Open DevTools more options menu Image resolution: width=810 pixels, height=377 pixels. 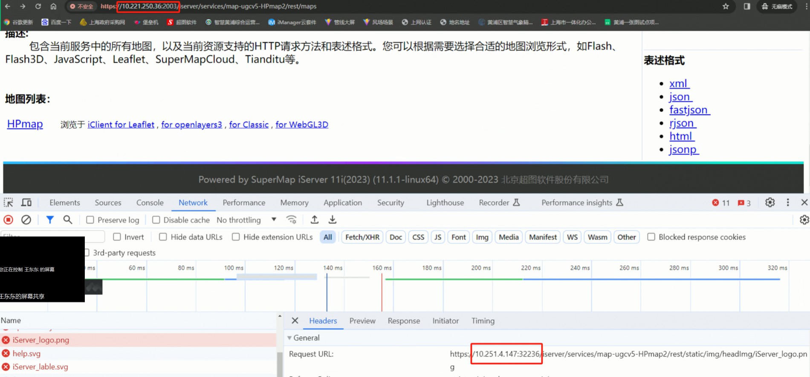788,203
